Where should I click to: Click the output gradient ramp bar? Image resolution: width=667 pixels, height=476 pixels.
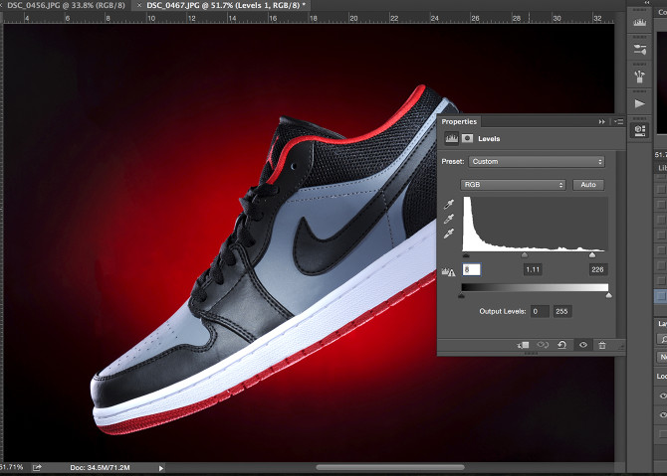(535, 287)
